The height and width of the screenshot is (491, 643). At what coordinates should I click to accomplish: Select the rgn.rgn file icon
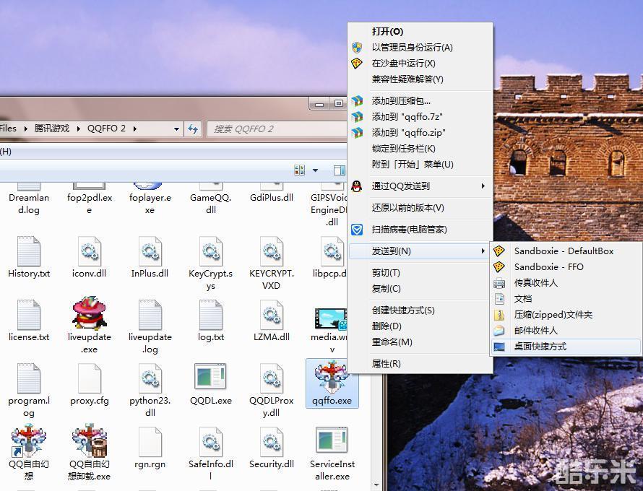click(x=150, y=442)
